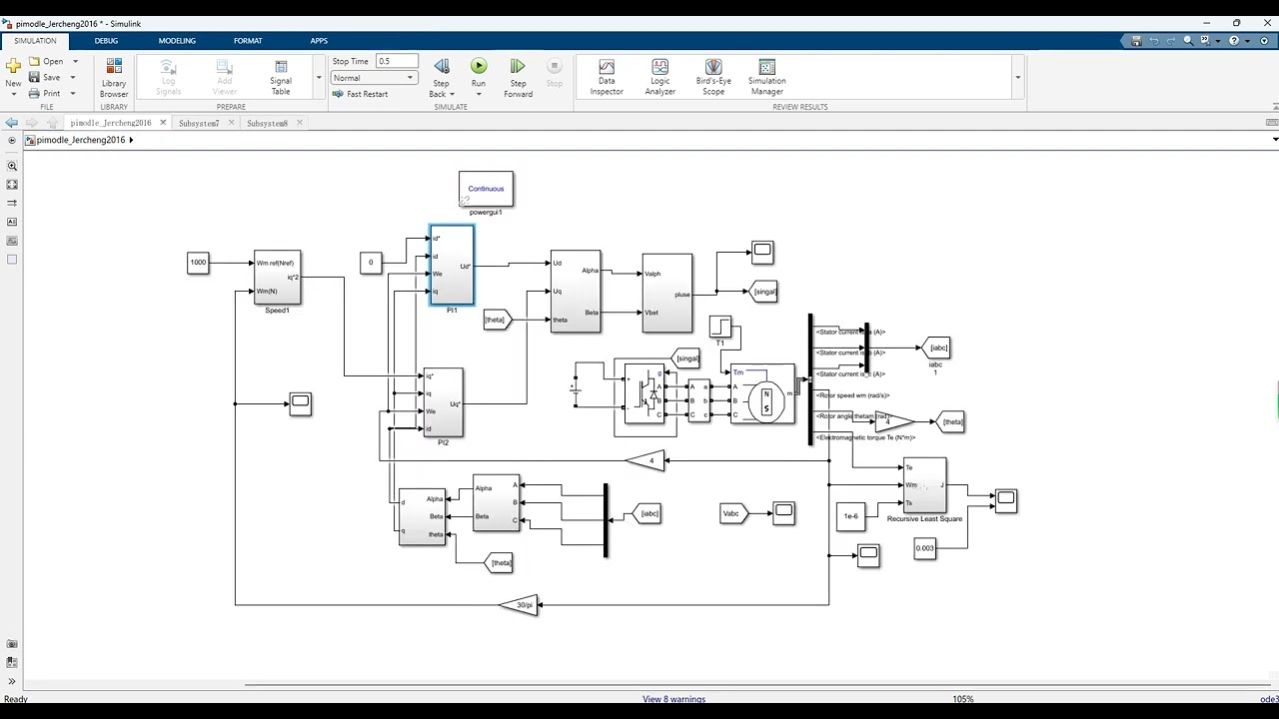
Task: Select the Recursive Least Square block
Action: pyautogui.click(x=924, y=484)
